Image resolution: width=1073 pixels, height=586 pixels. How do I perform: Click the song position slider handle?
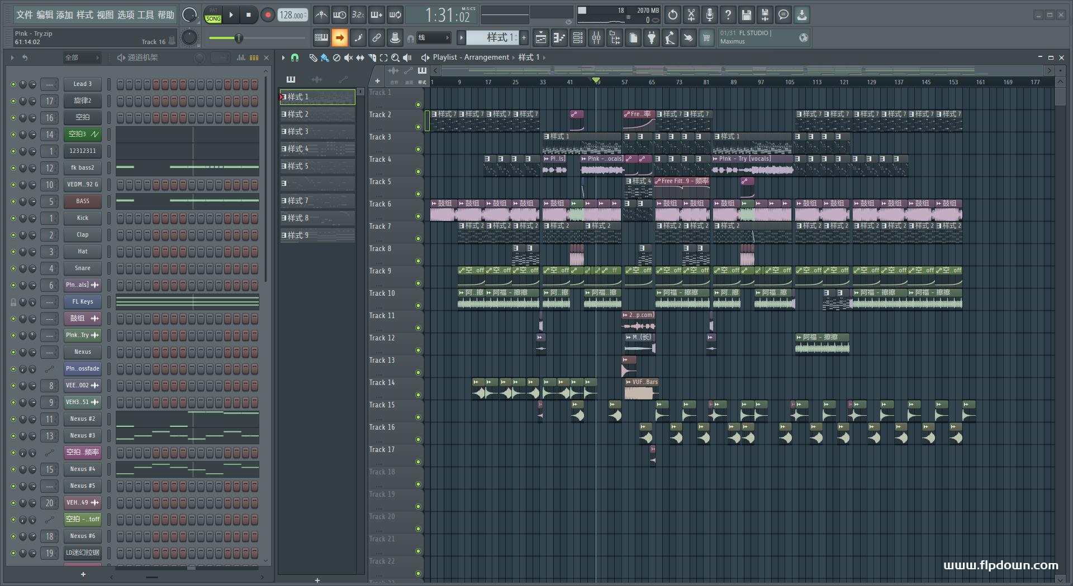[239, 38]
